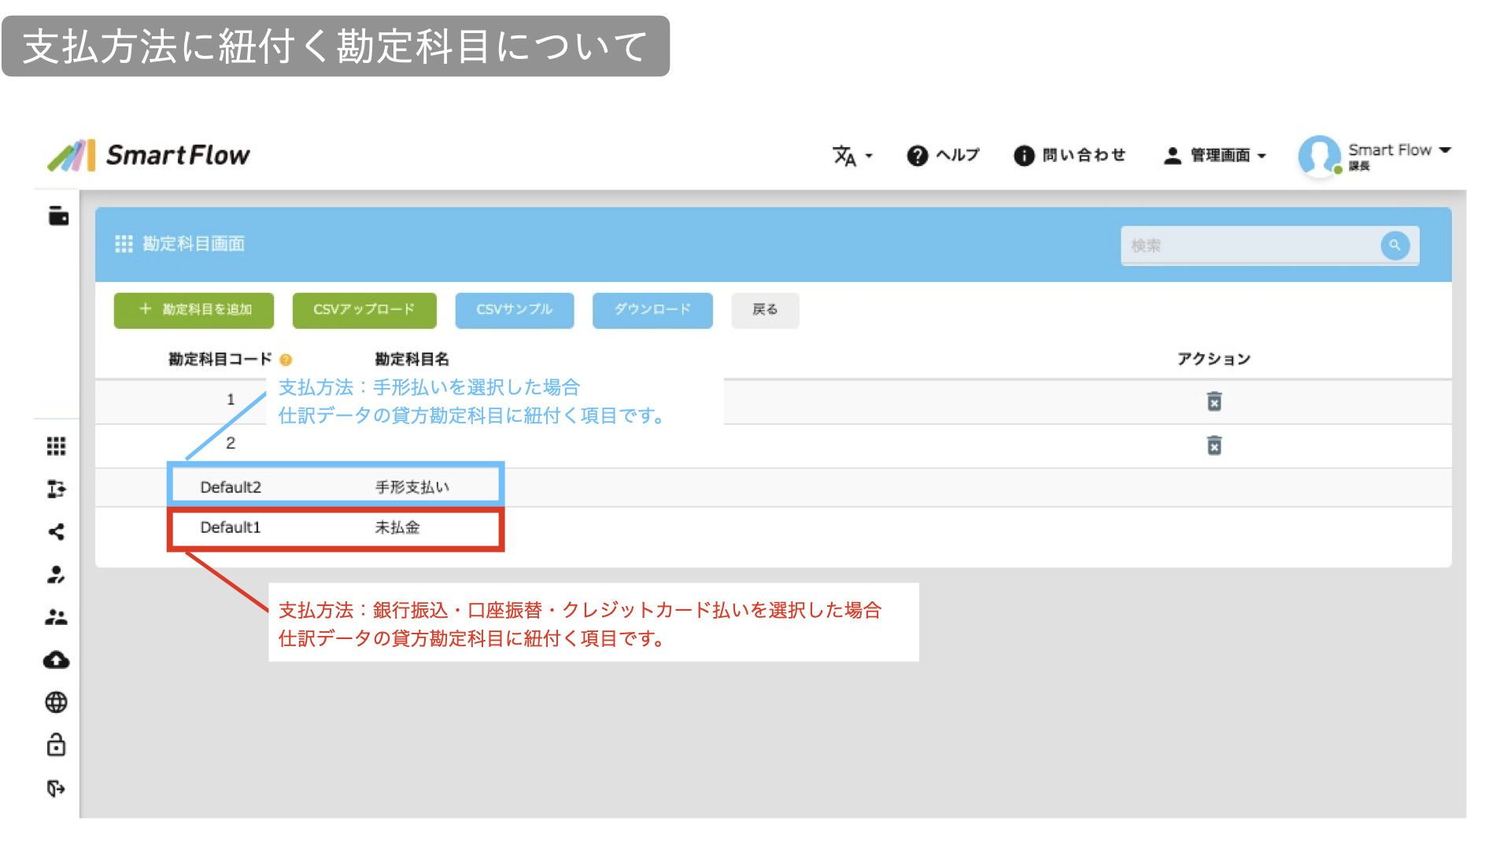This screenshot has width=1511, height=850.
Task: Click 勘定科目を追加 button
Action: coord(194,309)
